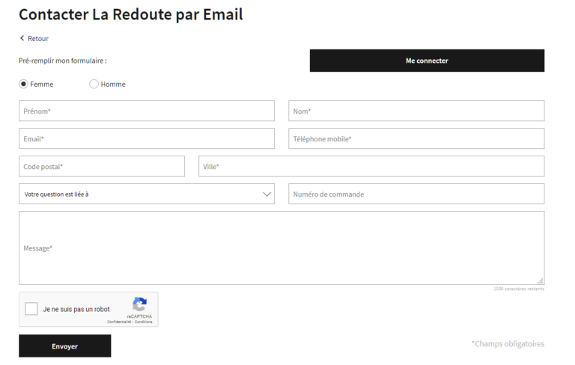
Task: Select the Femme radio button
Action: [24, 84]
